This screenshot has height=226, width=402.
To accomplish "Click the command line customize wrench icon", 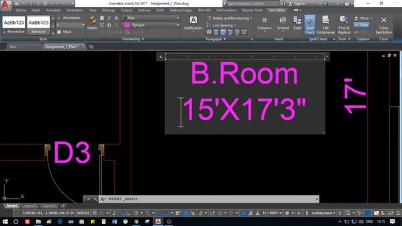I will [x=95, y=199].
